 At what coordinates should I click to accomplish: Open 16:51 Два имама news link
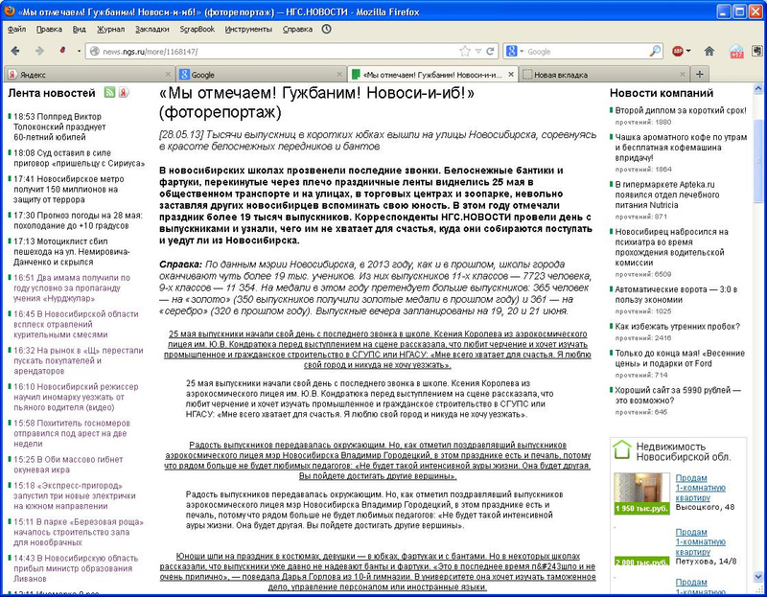coord(72,288)
